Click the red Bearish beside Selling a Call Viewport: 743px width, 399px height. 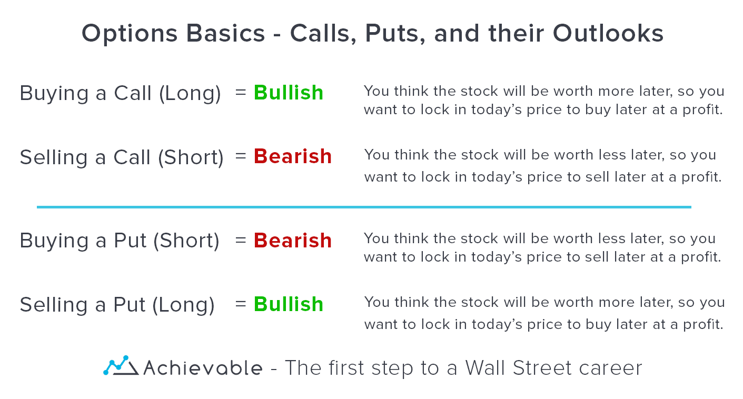point(293,156)
